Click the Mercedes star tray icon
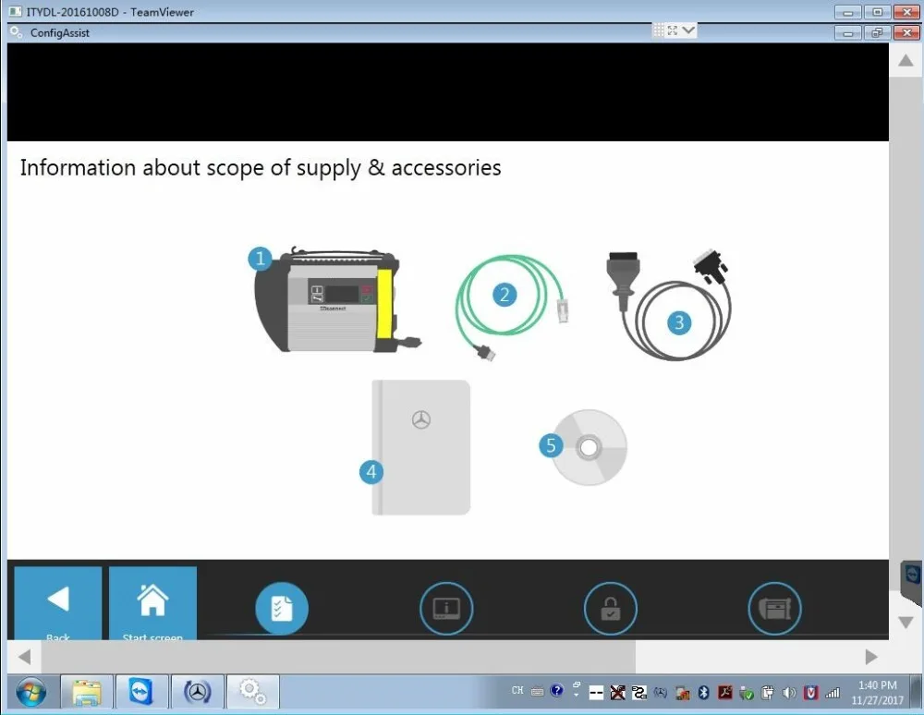The height and width of the screenshot is (715, 924). point(661,693)
